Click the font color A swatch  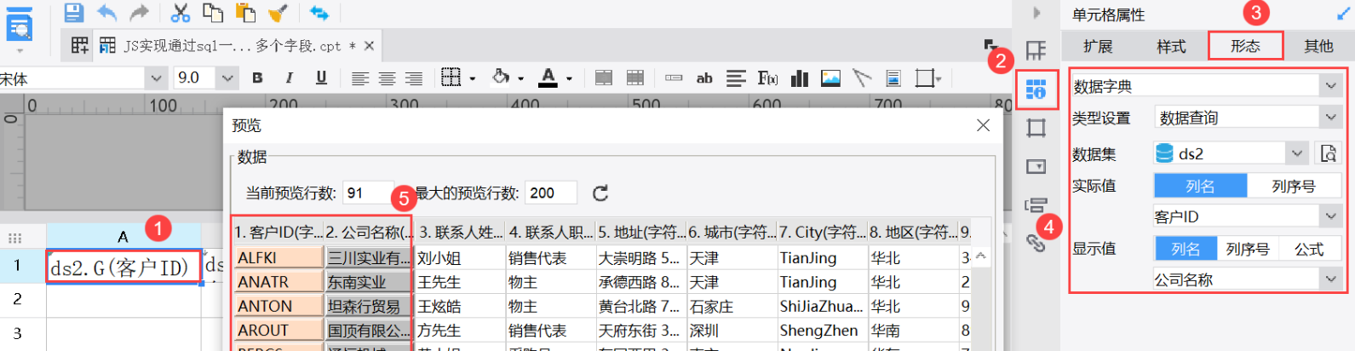pyautogui.click(x=549, y=78)
